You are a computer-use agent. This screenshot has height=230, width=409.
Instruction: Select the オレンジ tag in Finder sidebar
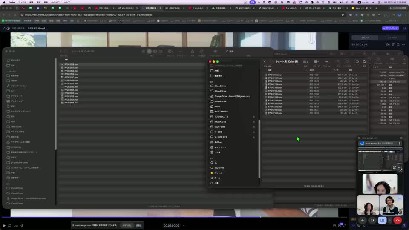(x=218, y=173)
